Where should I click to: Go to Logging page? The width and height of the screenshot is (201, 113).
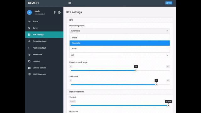[x=44, y=61]
